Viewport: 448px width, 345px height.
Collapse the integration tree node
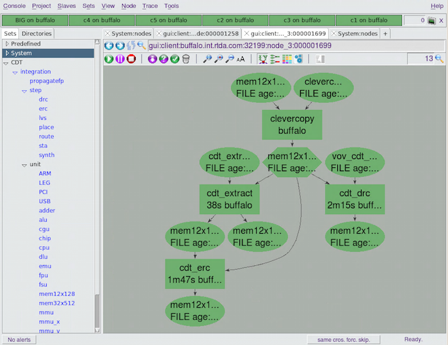pyautogui.click(x=15, y=72)
